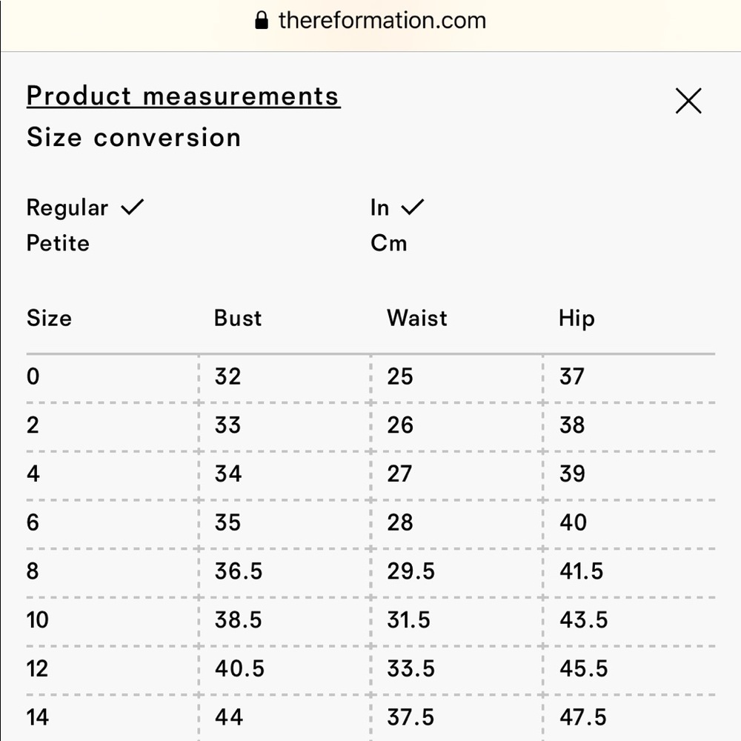Switch measurement units to Cm
The image size is (741, 741).
click(x=388, y=243)
